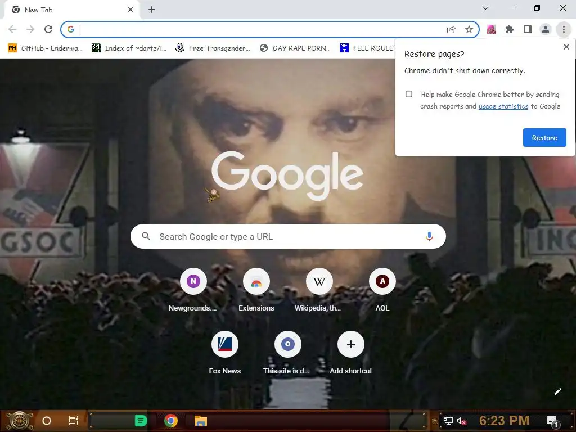The height and width of the screenshot is (432, 576).
Task: Click Add shortcut
Action: [351, 353]
